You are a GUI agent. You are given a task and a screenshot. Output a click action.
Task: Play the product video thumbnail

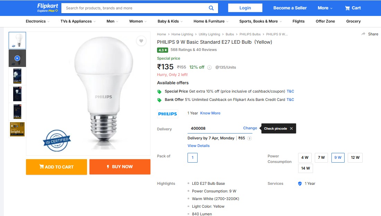[17, 58]
